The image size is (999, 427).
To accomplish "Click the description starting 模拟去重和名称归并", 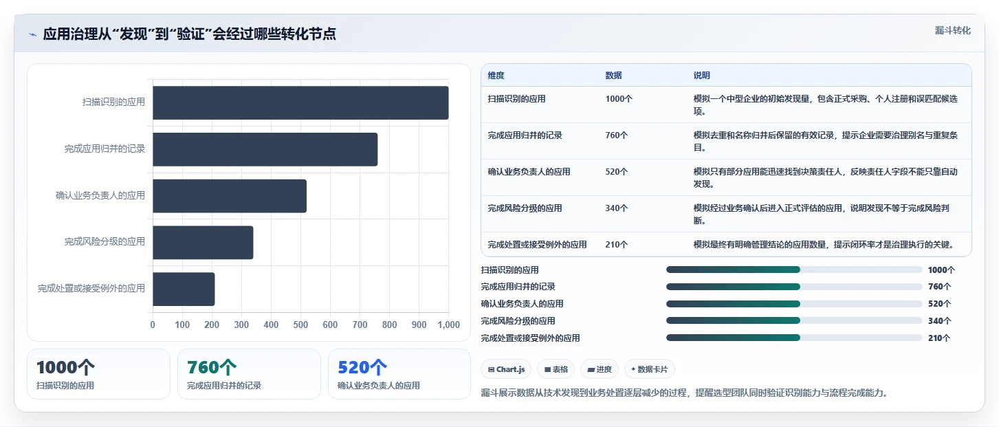I will (826, 142).
